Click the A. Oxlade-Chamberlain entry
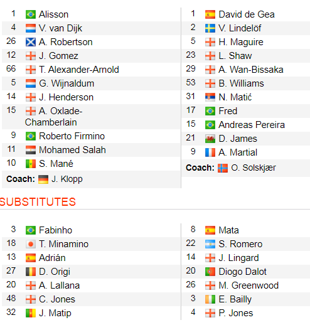This screenshot has width=310, height=325. (x=53, y=117)
